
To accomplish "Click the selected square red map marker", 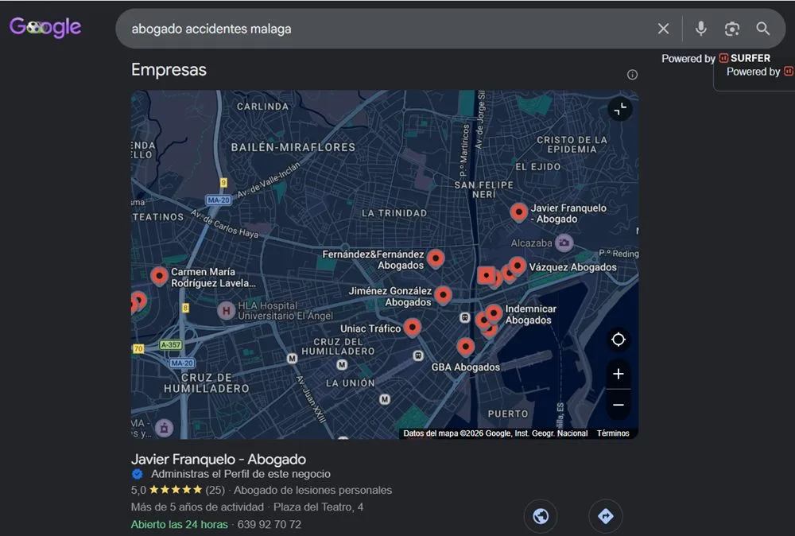I will coord(486,275).
